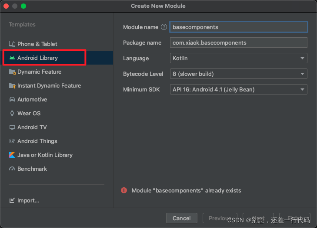Select the Android Library template
The width and height of the screenshot is (317, 228).
[57, 58]
